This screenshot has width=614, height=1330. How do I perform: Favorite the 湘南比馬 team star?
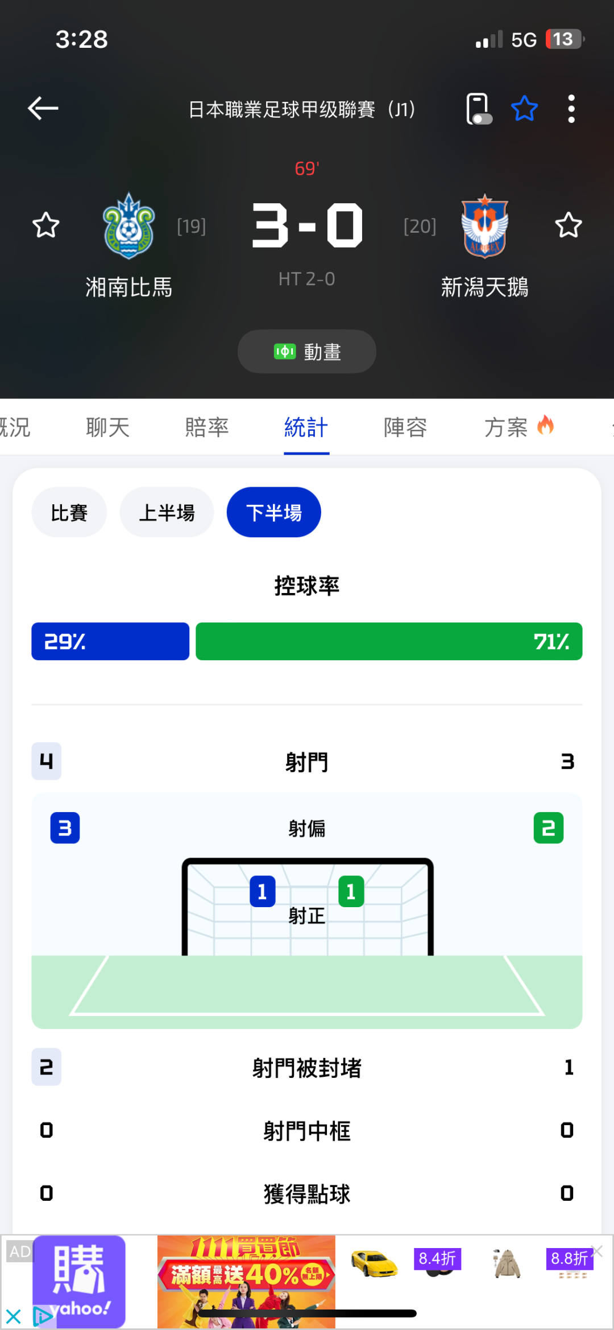click(x=45, y=225)
